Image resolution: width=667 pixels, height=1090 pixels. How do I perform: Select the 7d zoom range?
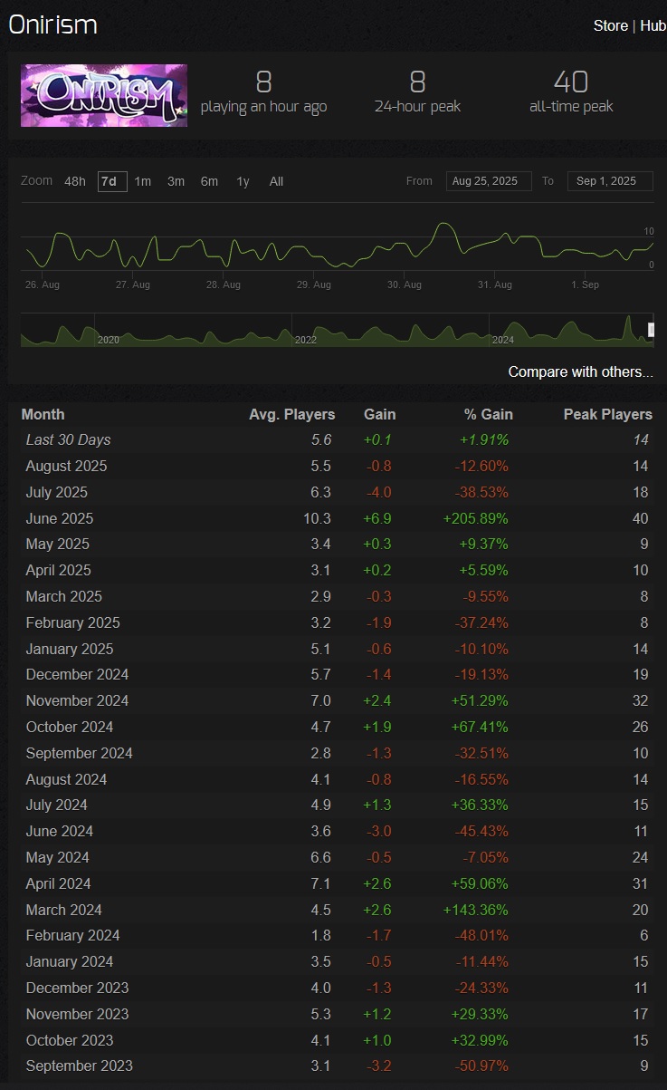pyautogui.click(x=112, y=181)
